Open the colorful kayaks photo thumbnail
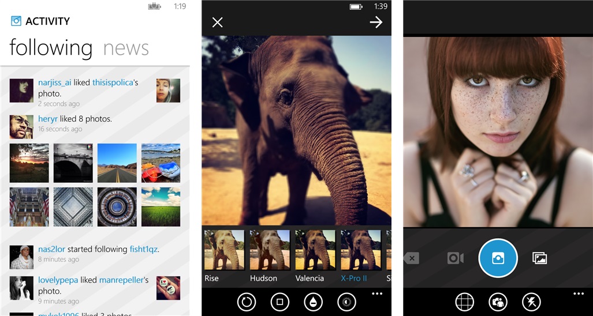 tap(161, 163)
